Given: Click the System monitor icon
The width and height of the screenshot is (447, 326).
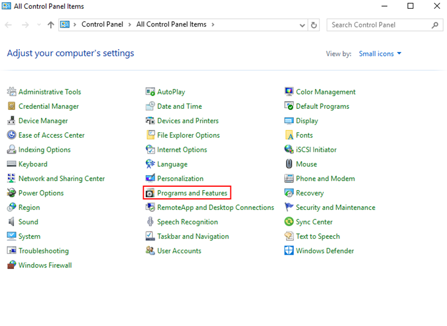Looking at the screenshot, I should 12,236.
